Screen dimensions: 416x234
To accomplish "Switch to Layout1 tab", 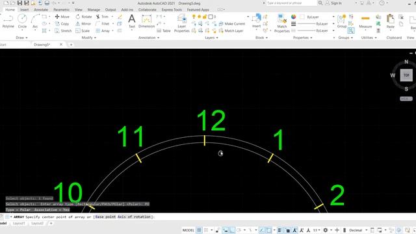I will pos(19,224).
